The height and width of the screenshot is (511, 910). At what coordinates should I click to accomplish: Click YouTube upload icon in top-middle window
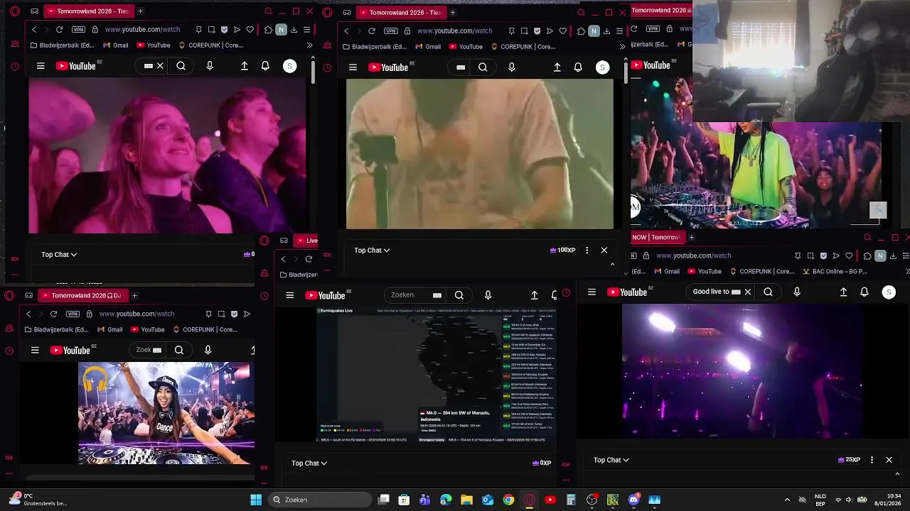point(557,67)
